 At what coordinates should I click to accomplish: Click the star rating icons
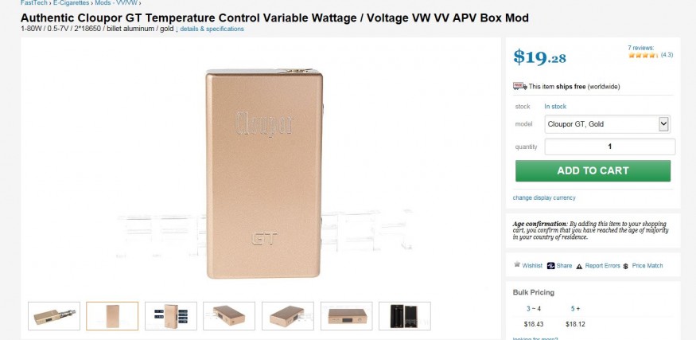(644, 55)
